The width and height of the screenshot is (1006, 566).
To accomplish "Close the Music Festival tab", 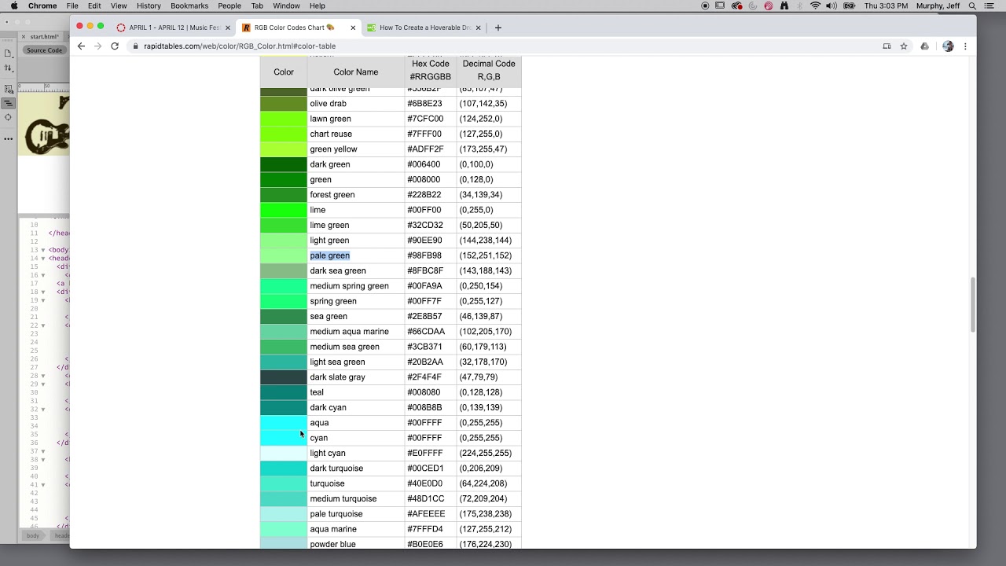I will pyautogui.click(x=228, y=28).
